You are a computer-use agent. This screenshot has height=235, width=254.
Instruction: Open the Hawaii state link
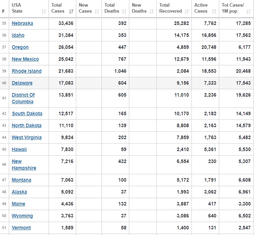(x=19, y=149)
